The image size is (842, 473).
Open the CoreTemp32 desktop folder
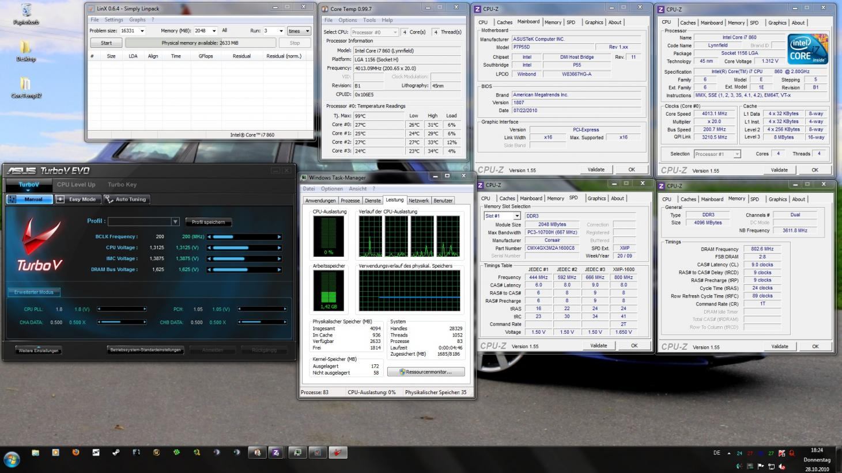26,87
